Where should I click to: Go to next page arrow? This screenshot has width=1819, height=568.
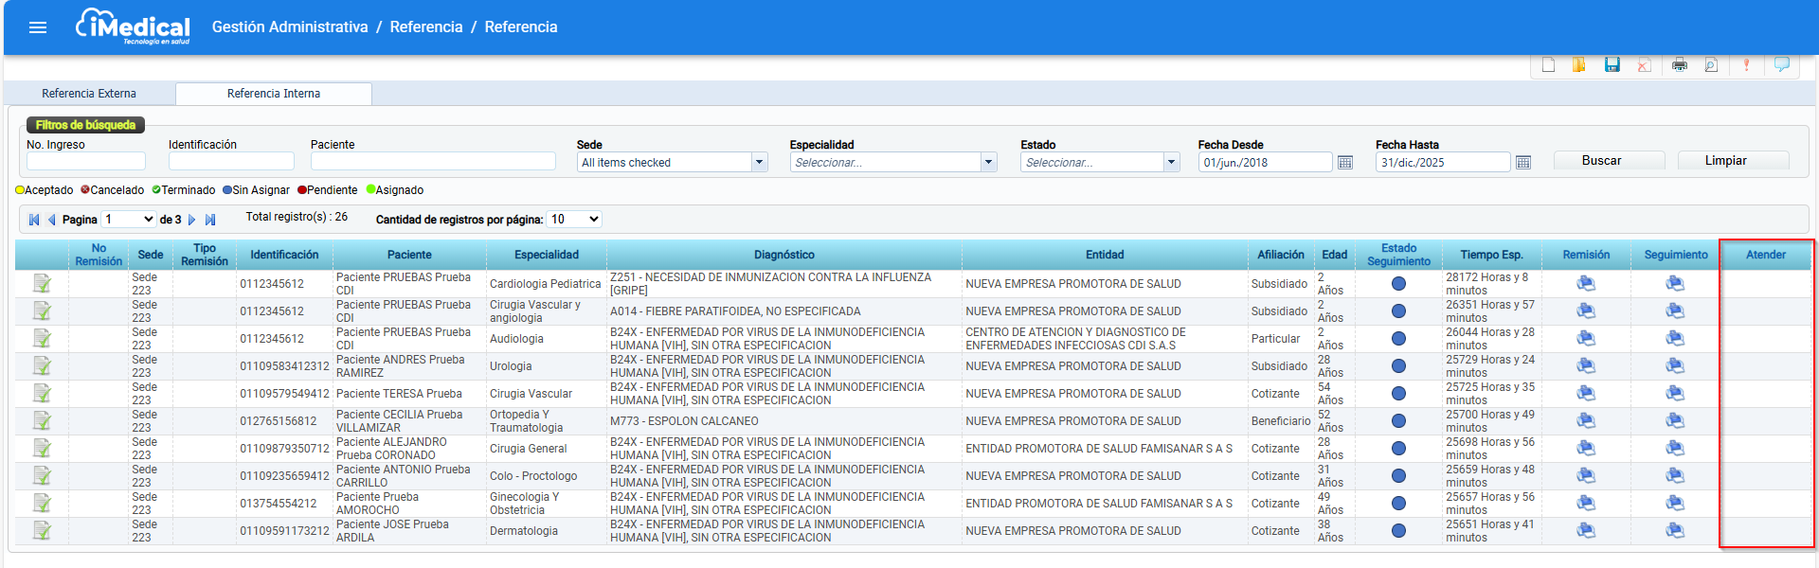[x=192, y=220]
